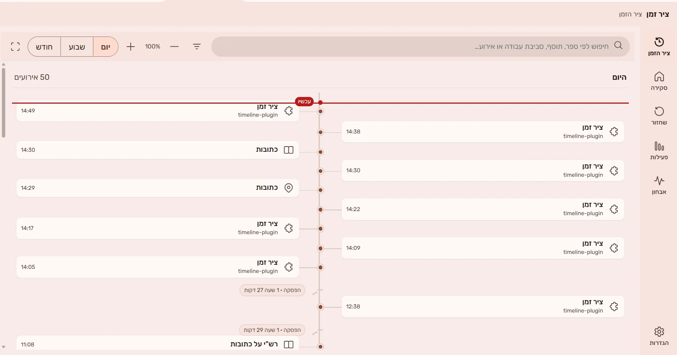Image resolution: width=677 pixels, height=355 pixels.
Task: Click location pin icon on 14:29 event
Action: tap(289, 188)
